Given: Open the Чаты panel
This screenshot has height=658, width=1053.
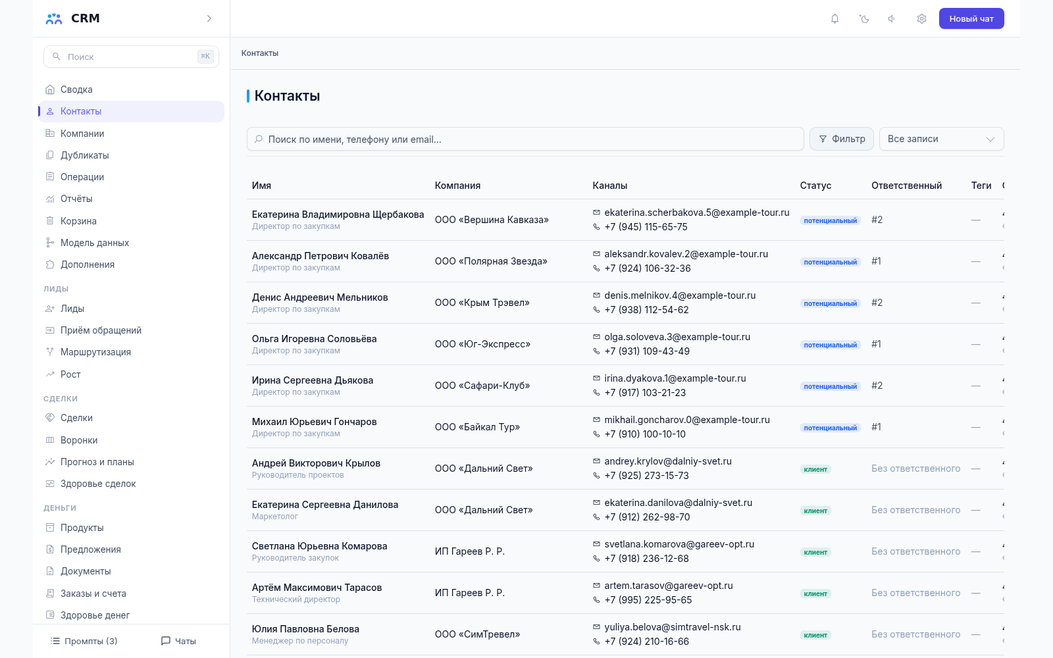Looking at the screenshot, I should click(178, 641).
